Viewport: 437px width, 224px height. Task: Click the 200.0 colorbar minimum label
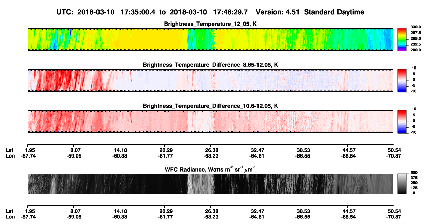pyautogui.click(x=415, y=50)
